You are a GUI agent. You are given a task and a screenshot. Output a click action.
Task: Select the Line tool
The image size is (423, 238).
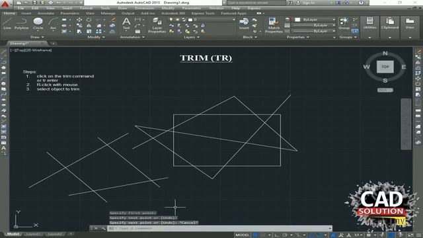(7, 24)
